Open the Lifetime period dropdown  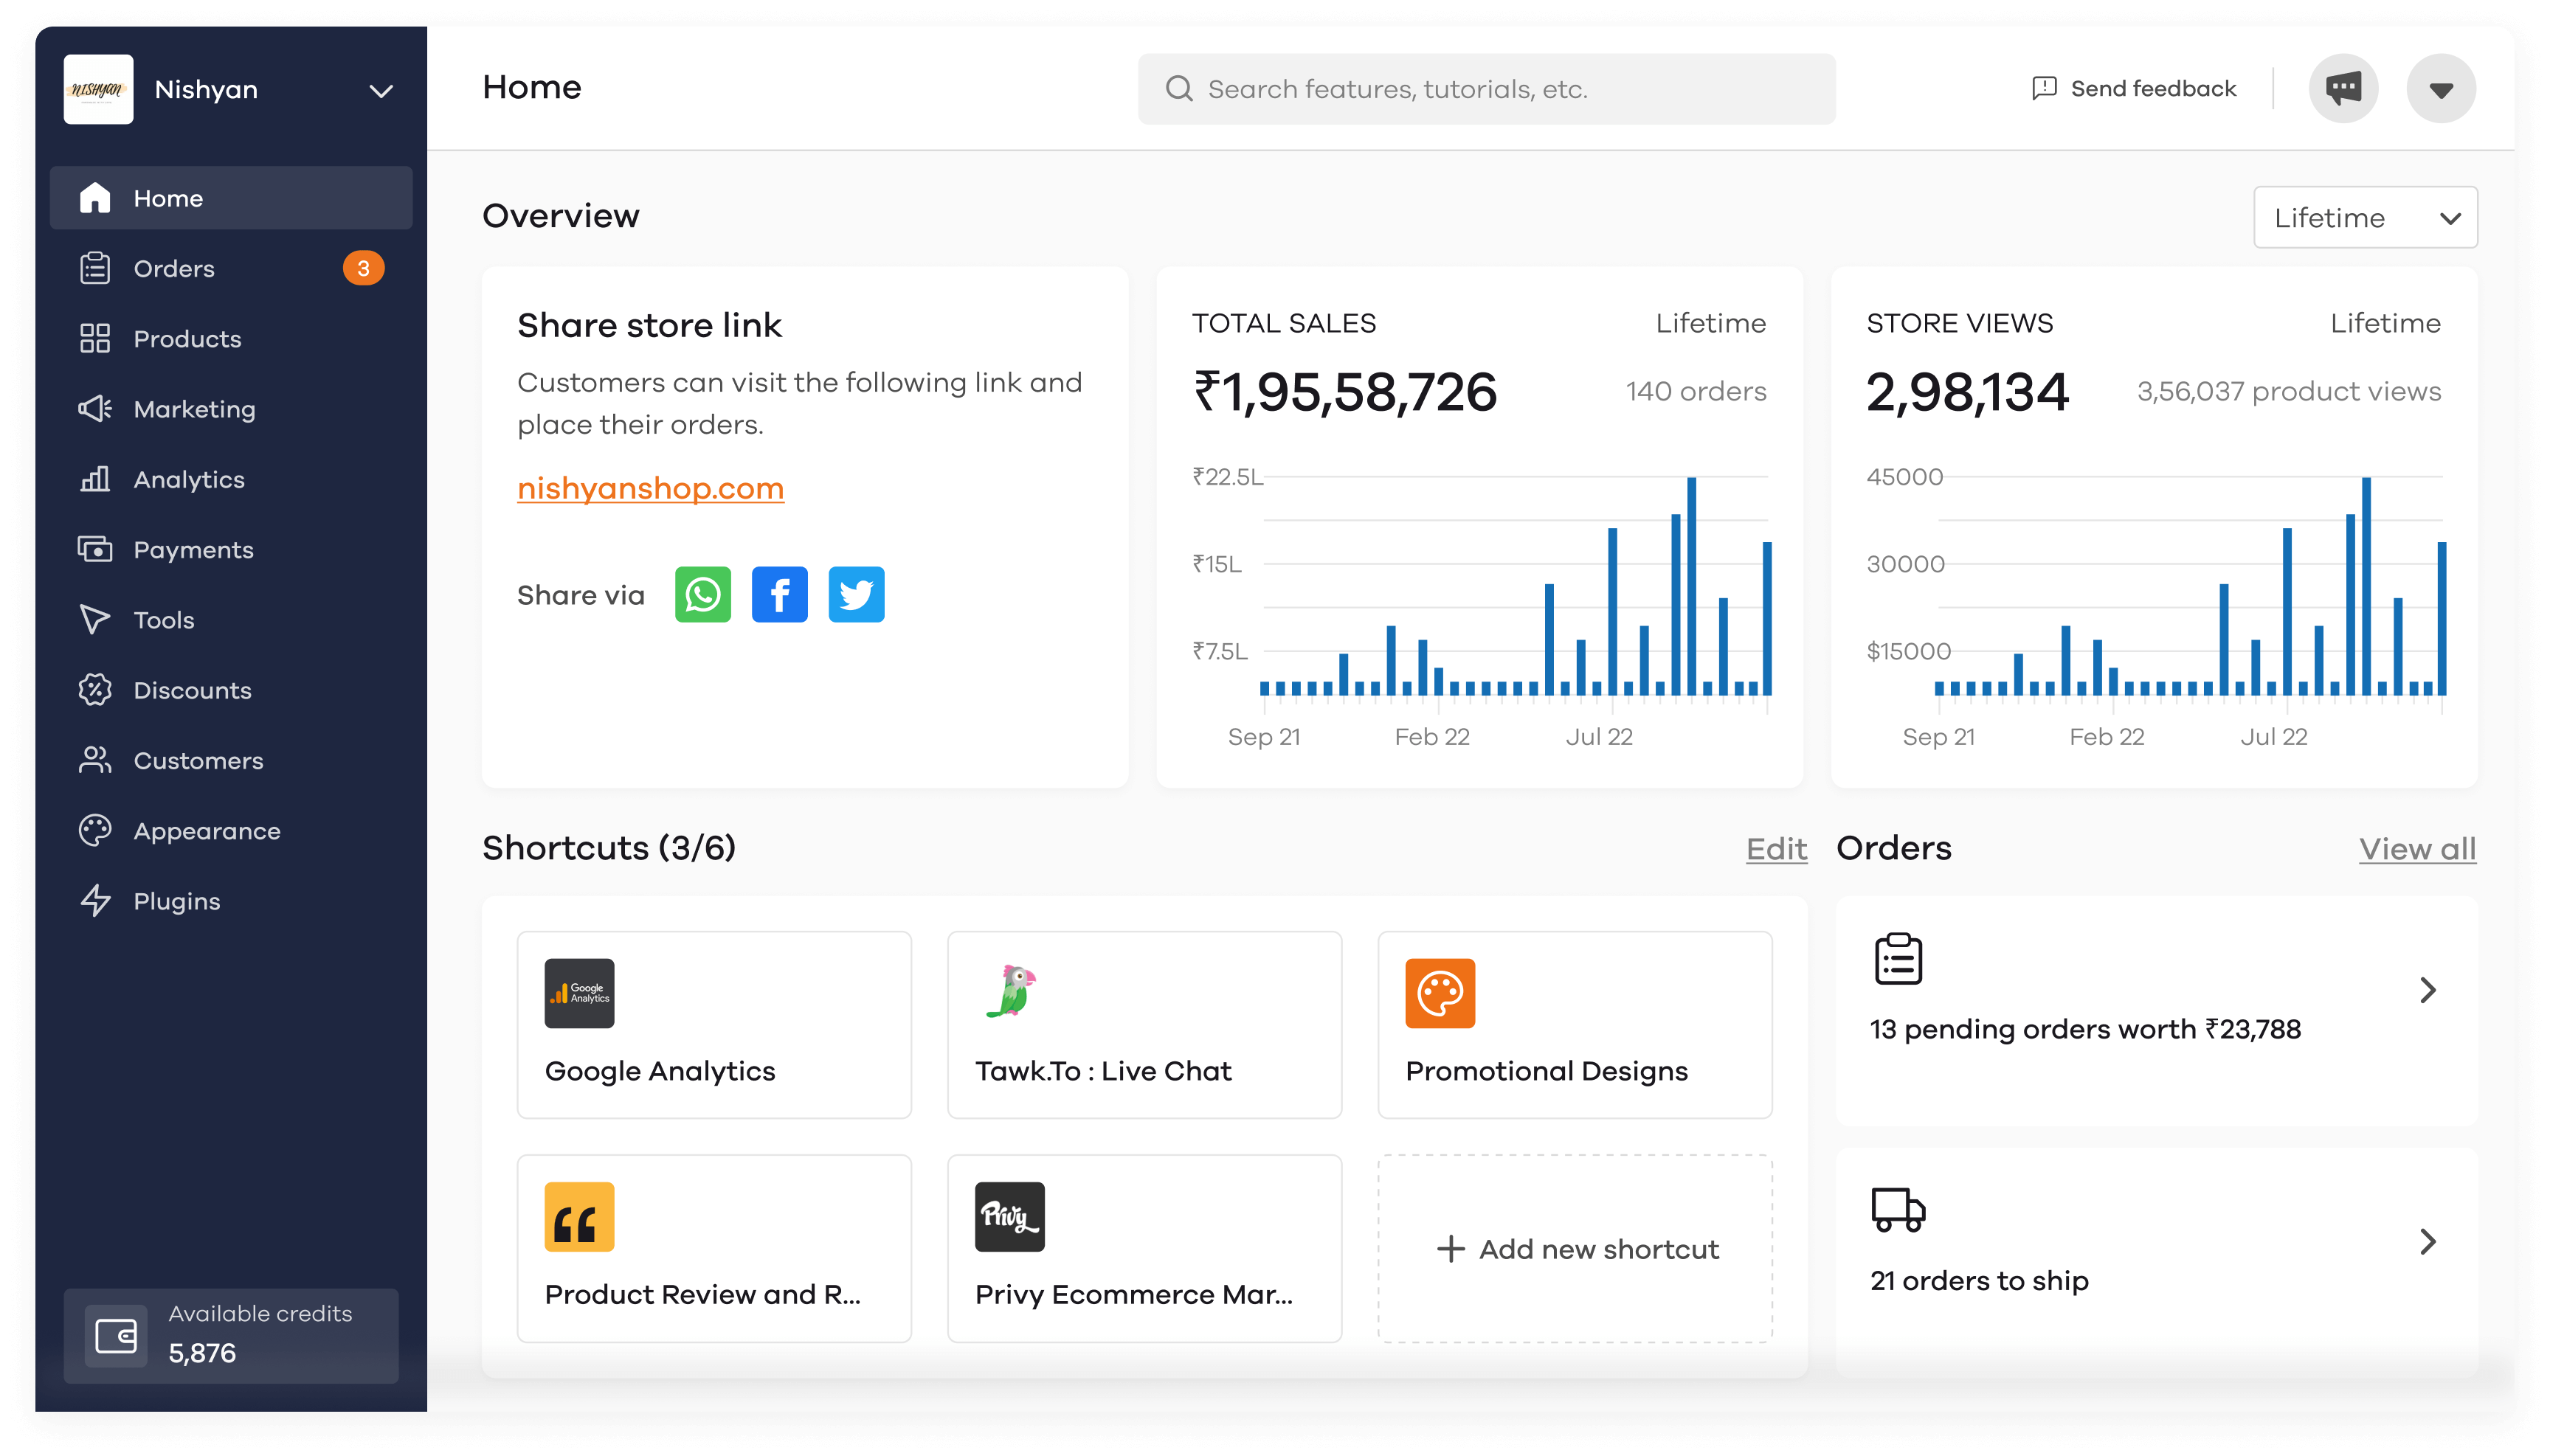(x=2365, y=218)
